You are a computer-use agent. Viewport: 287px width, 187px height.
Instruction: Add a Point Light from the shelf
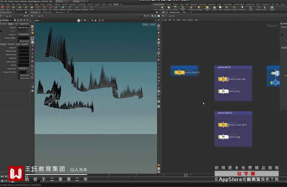(162, 7)
